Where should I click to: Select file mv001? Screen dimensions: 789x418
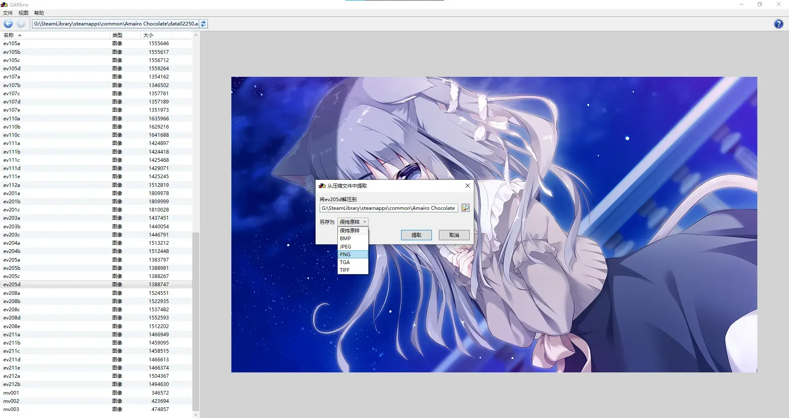point(96,393)
